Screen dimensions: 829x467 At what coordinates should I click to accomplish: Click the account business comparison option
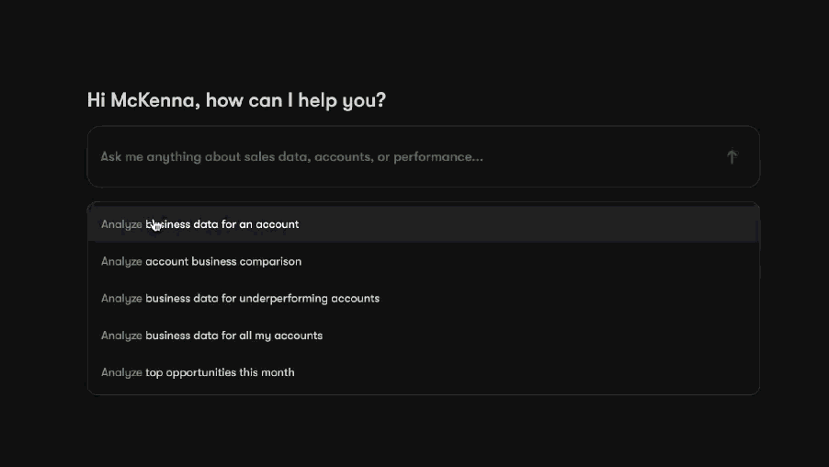[201, 261]
